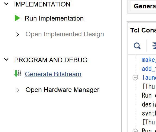Collapse the IMPLEMENTATION section chevron
Viewport: 156px width, 132px height.
(x=6, y=4)
